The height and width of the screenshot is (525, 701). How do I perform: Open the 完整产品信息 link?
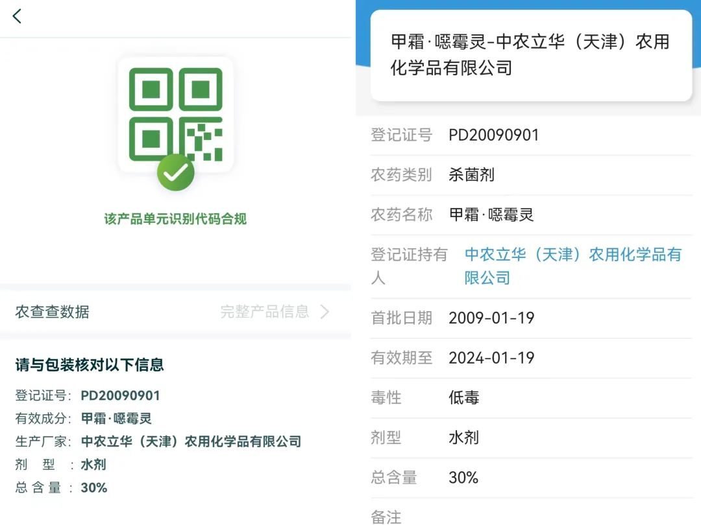[265, 312]
